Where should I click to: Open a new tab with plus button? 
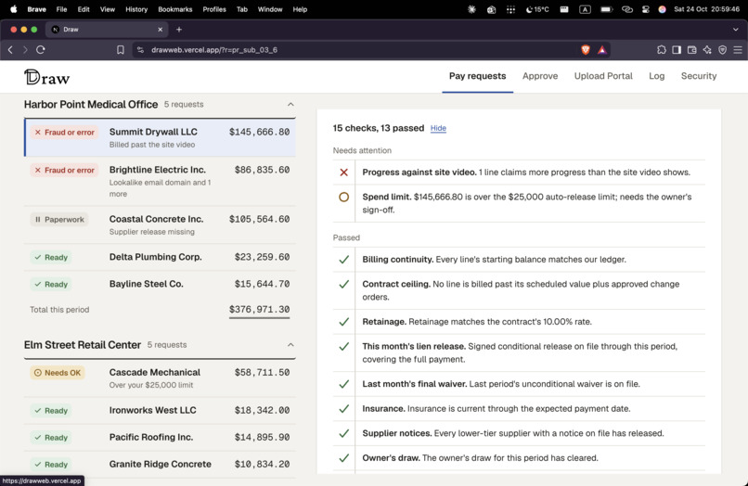[x=179, y=30]
